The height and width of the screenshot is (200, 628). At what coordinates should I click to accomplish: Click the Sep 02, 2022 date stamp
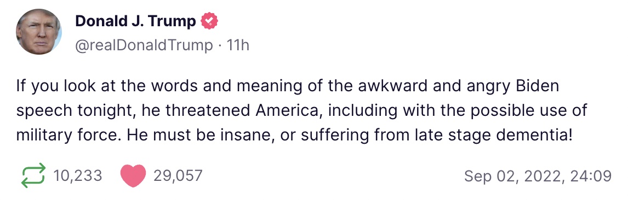(538, 176)
